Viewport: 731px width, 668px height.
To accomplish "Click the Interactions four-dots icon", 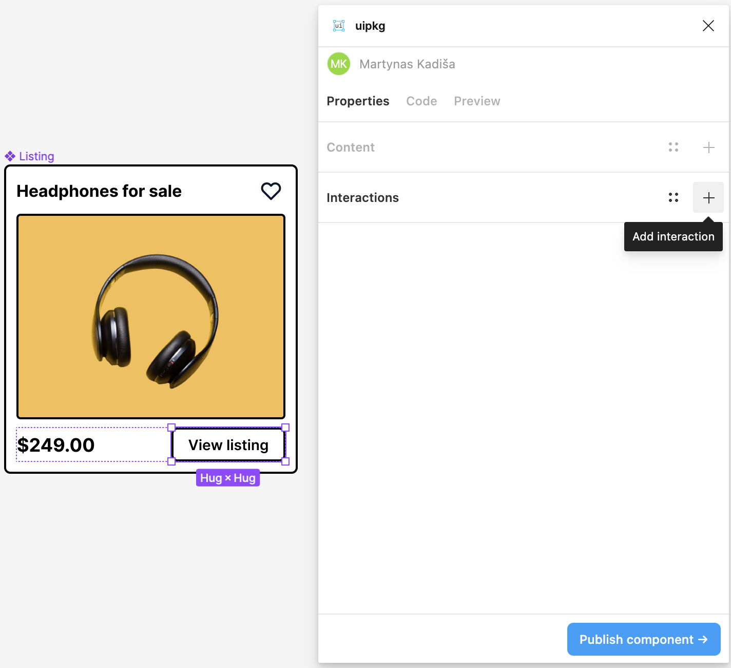I will pos(674,198).
